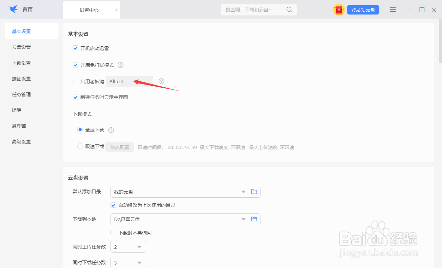This screenshot has height=268, width=442.
Task: Click the search box 搜全网、下载和云盘
Action: 259,10
